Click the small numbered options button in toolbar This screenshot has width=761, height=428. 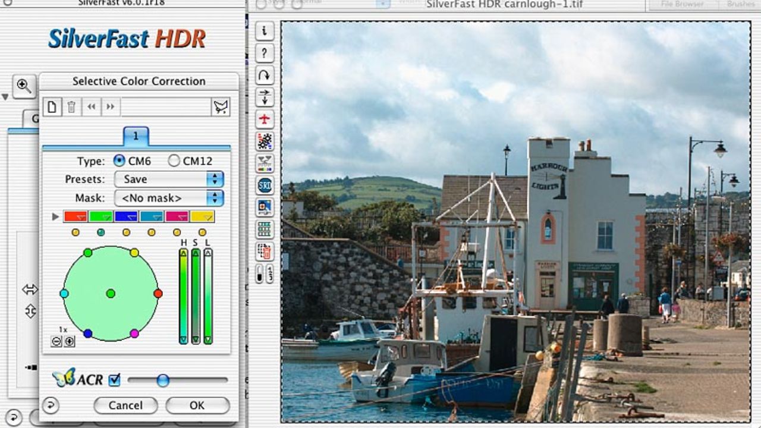click(x=269, y=273)
